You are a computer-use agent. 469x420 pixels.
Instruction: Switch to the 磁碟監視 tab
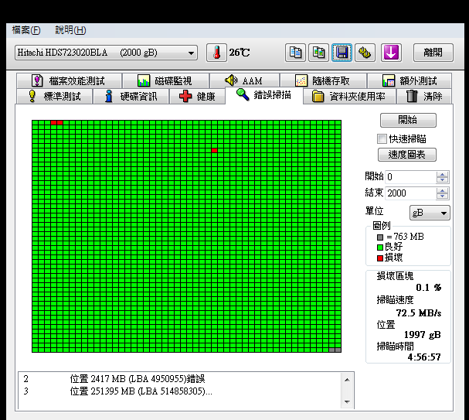[x=165, y=80]
